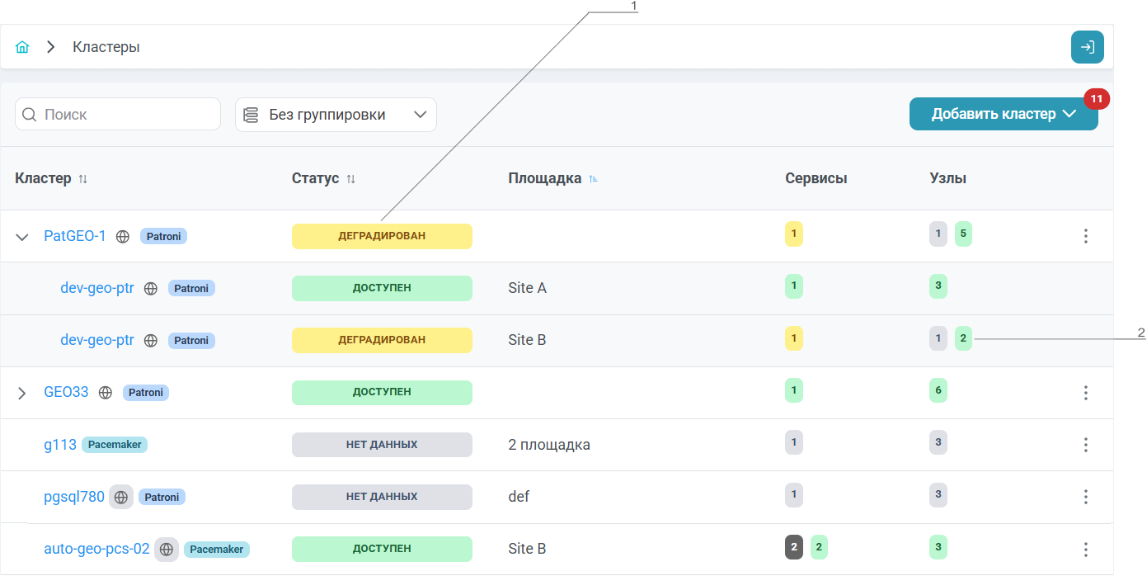This screenshot has width=1147, height=576.
Task: Open the pgsql780 cluster link
Action: [74, 497]
